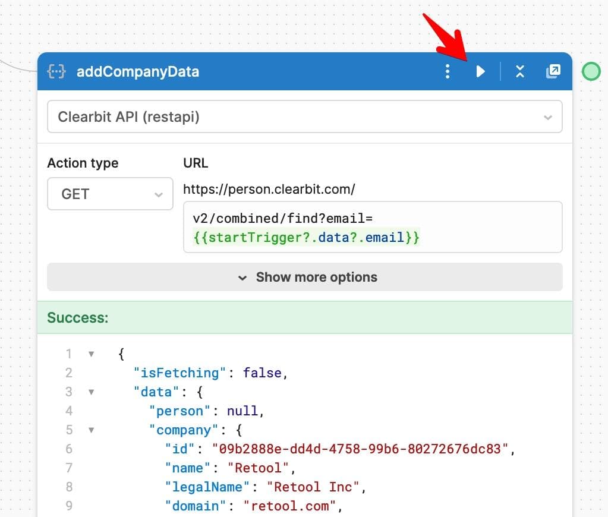Expand Show more options
The height and width of the screenshot is (517, 608).
(304, 278)
